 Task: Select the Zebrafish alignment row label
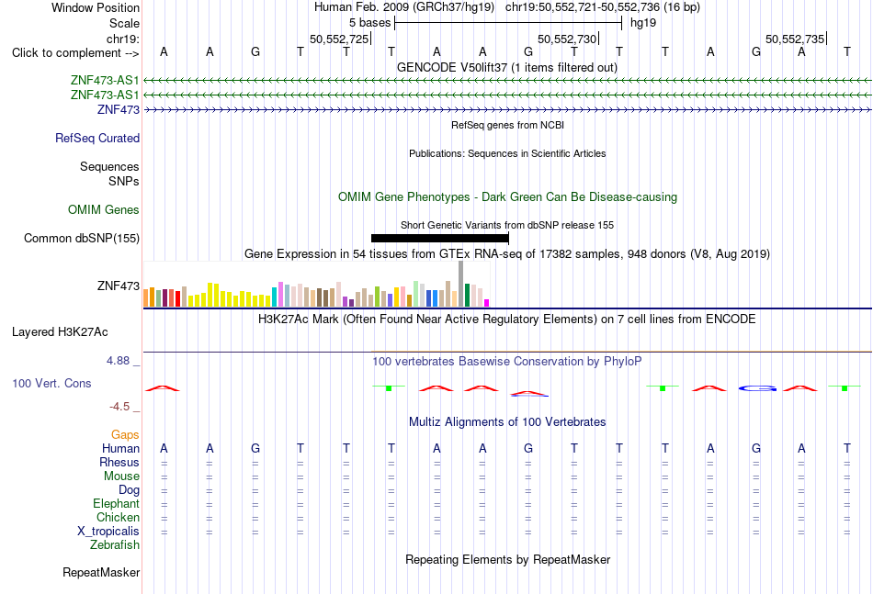point(115,545)
